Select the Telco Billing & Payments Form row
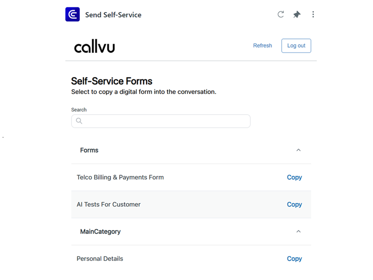Screen dimensions: 373x280 pyautogui.click(x=120, y=177)
